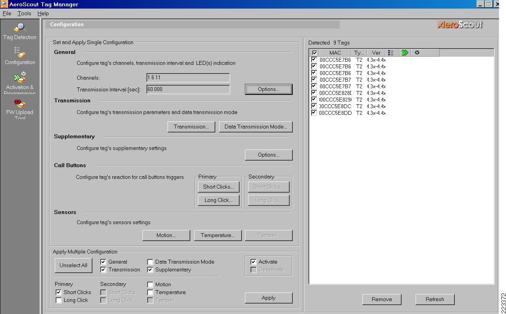Open the Tools menu
The image size is (506, 314).
[24, 13]
